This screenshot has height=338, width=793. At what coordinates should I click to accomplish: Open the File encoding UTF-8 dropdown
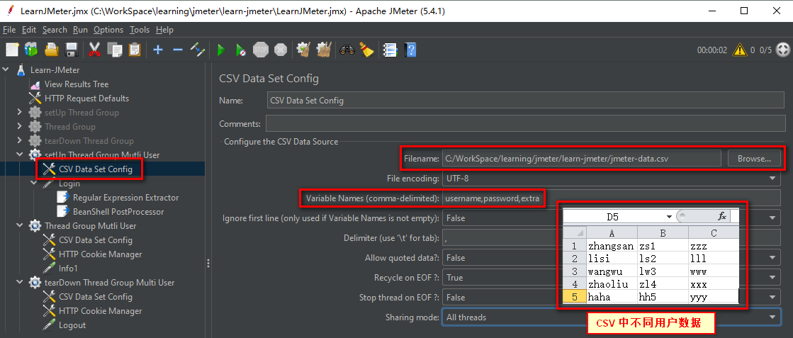pyautogui.click(x=612, y=179)
